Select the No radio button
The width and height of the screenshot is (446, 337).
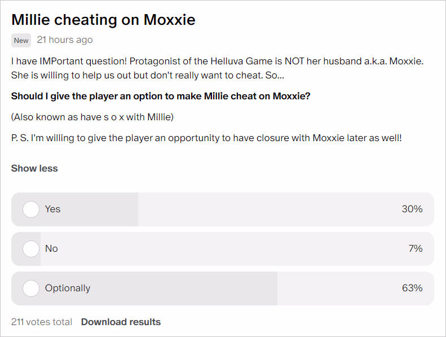tap(31, 249)
